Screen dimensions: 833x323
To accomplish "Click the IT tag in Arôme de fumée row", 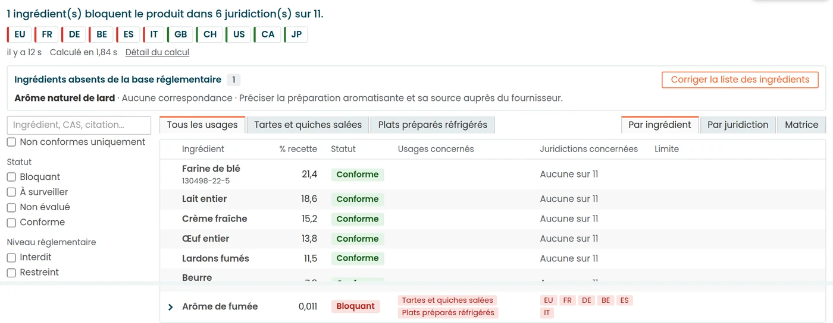I will pos(547,313).
